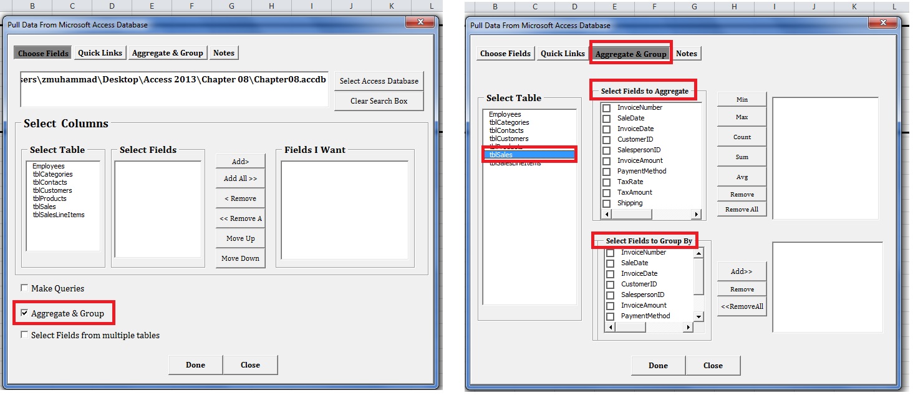Viewport: 913px width, 395px height.
Task: Click right arrow of aggregate list horizontal scrollbar
Action: (697, 214)
